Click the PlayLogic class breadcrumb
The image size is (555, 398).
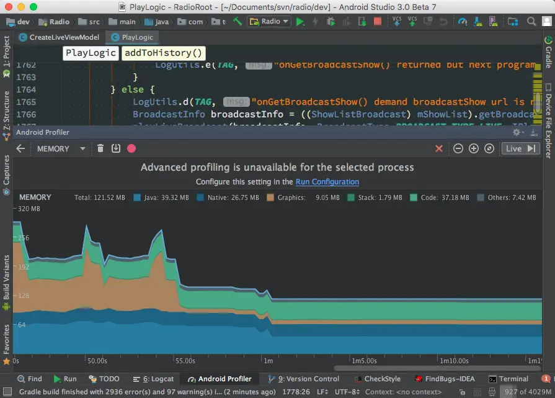91,53
